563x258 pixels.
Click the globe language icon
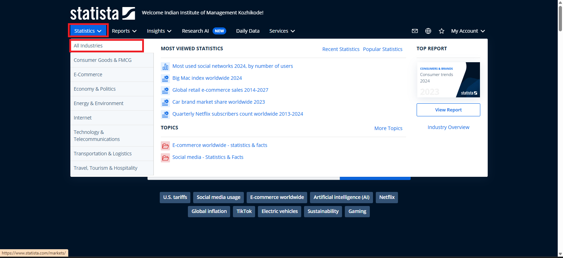[428, 31]
